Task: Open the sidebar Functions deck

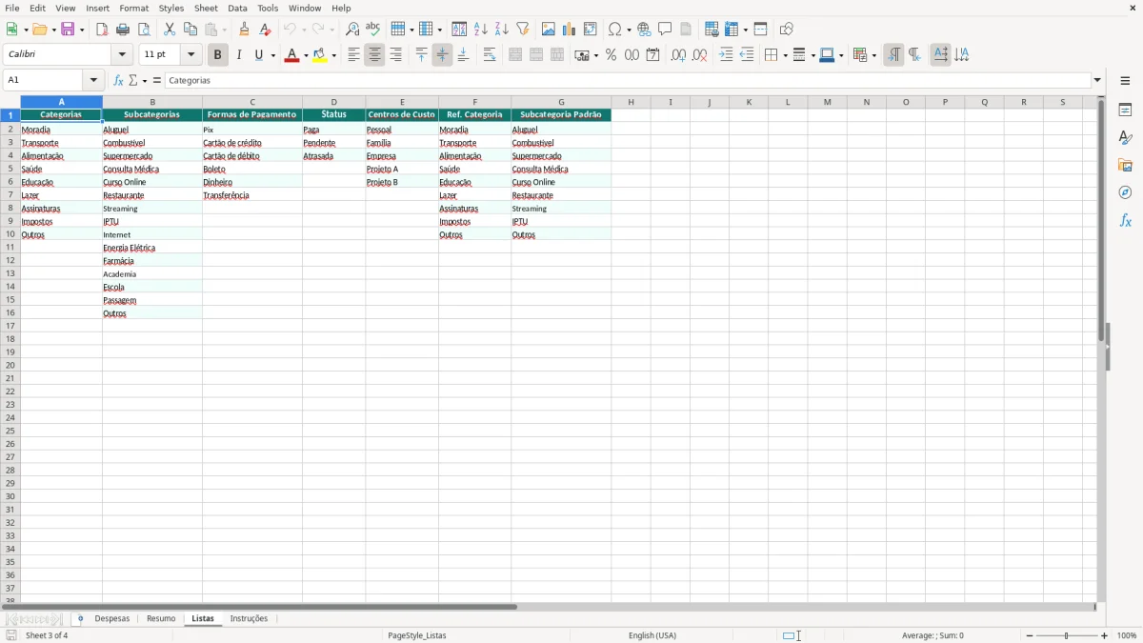Action: (1125, 220)
